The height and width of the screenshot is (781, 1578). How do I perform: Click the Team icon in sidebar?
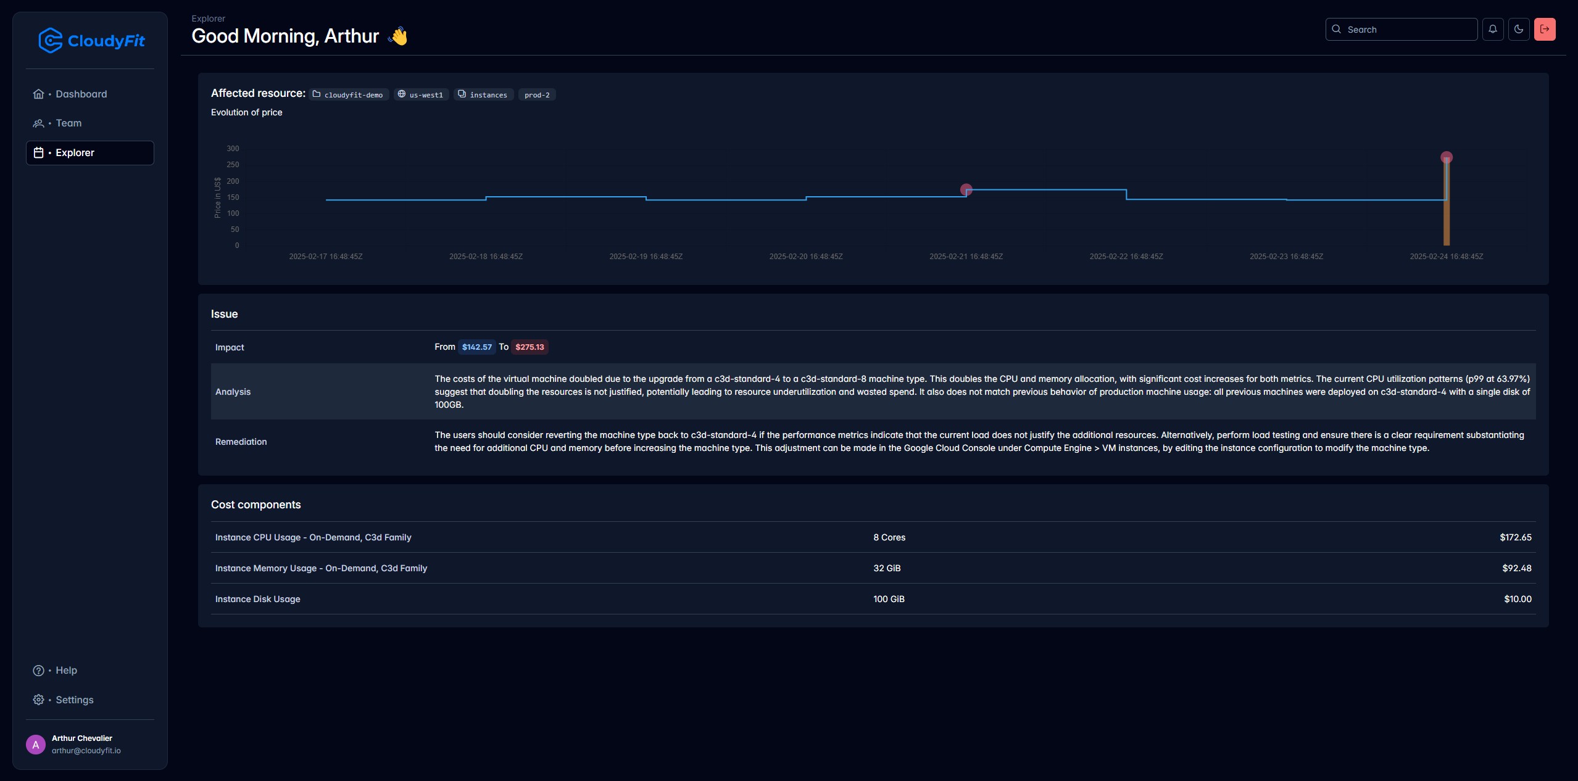click(x=39, y=123)
